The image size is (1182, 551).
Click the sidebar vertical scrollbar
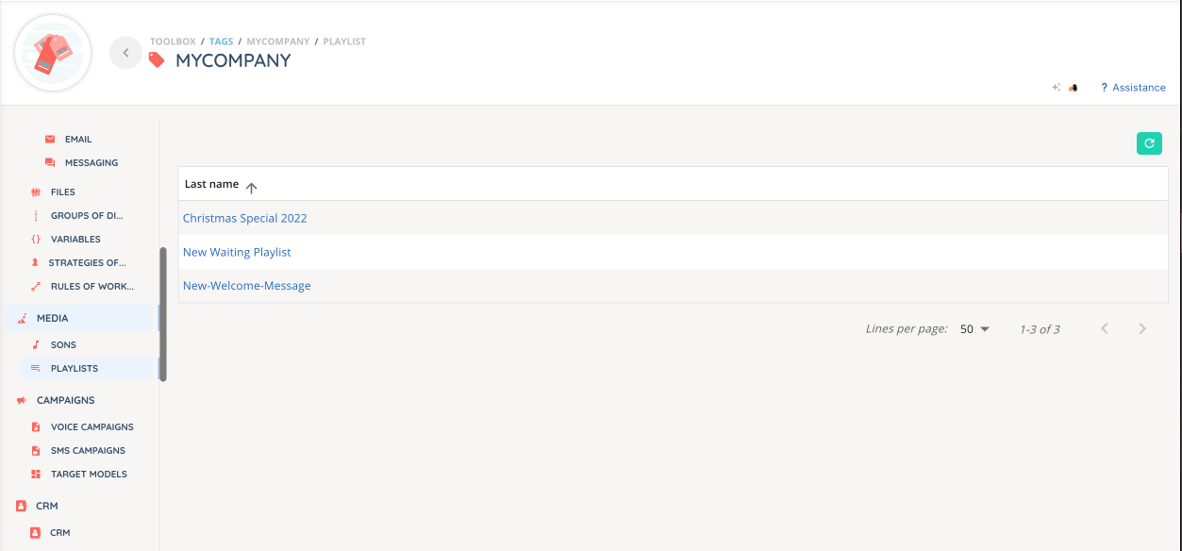coord(163,313)
